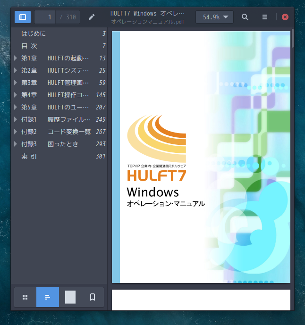This screenshot has height=325, width=305.
Task: Toggle the sidebar panel button
Action: (23, 17)
